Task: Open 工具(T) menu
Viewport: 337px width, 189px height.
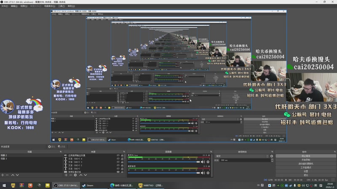Action: click(x=61, y=6)
